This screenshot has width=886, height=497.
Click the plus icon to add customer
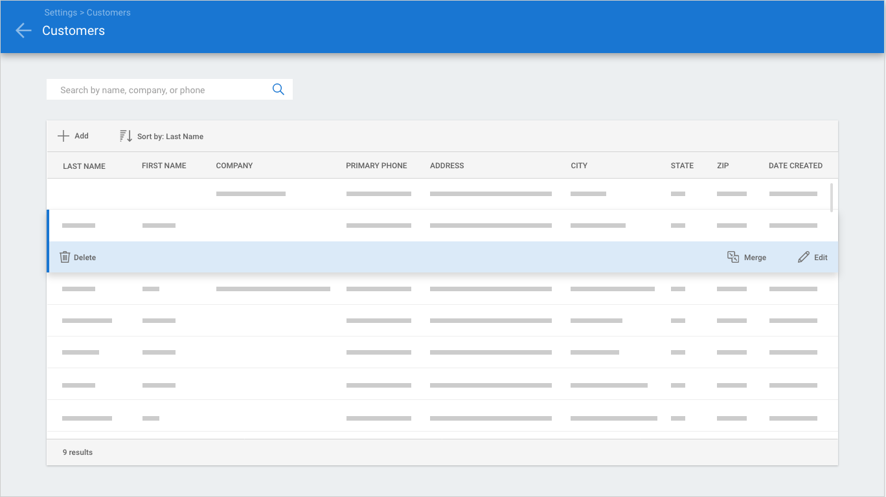click(x=63, y=136)
